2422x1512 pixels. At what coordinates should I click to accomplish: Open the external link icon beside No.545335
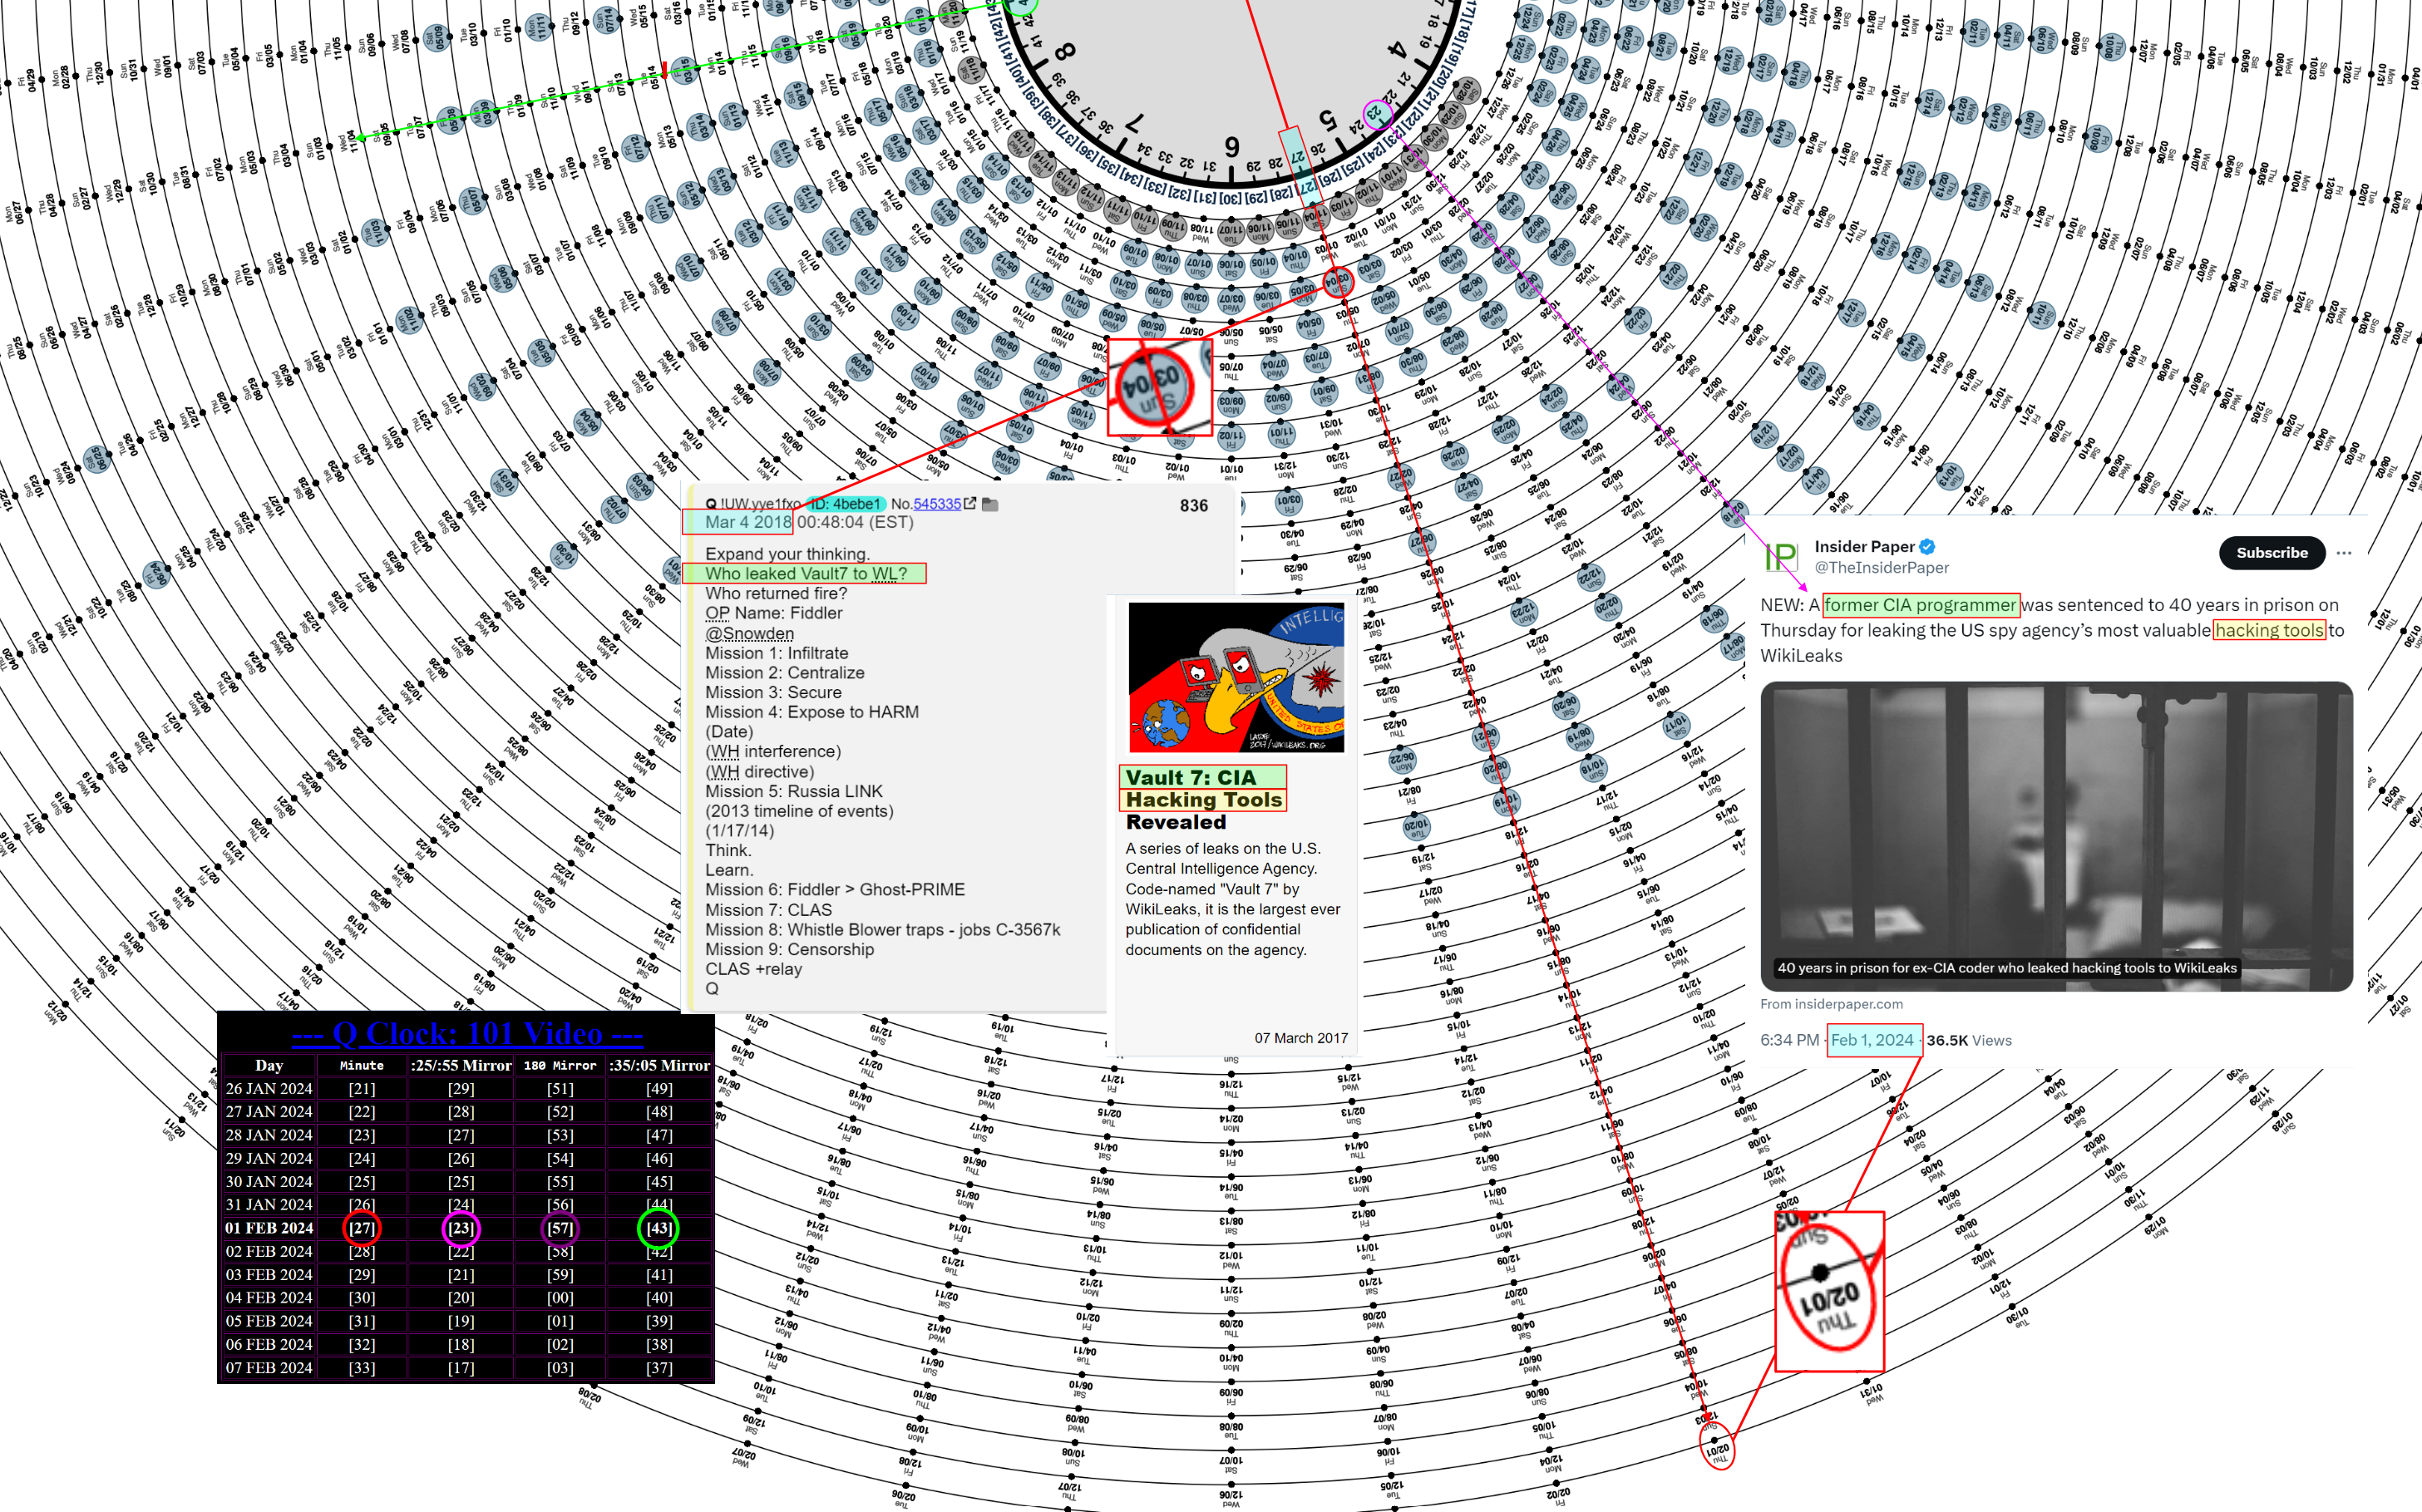(969, 504)
